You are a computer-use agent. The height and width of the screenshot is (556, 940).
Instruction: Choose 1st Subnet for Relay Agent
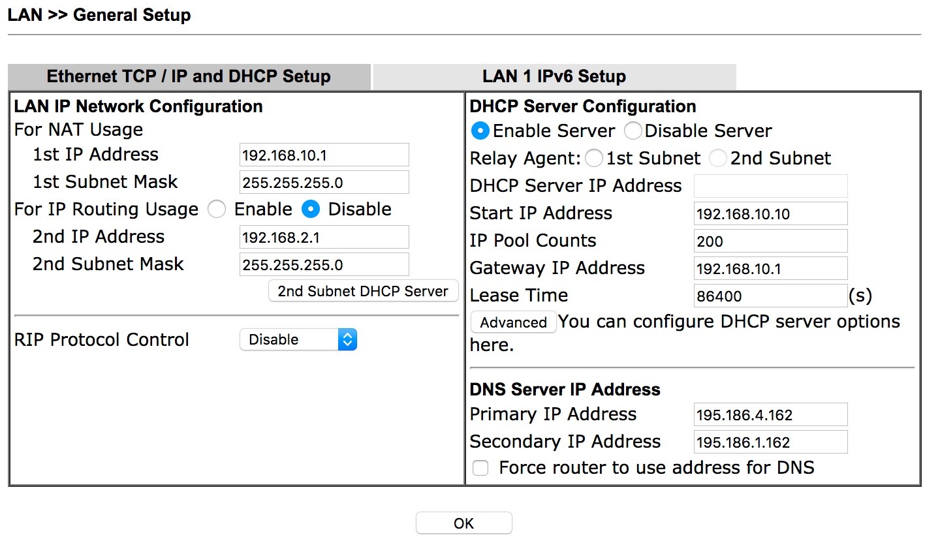(593, 159)
